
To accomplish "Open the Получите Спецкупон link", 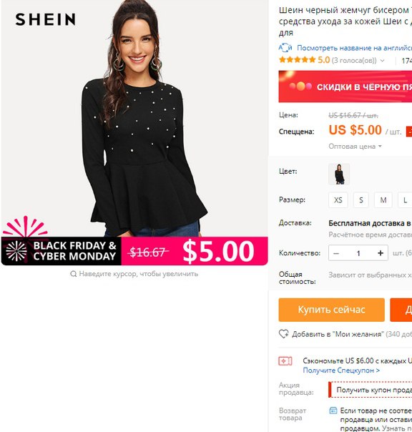I will pos(341,370).
